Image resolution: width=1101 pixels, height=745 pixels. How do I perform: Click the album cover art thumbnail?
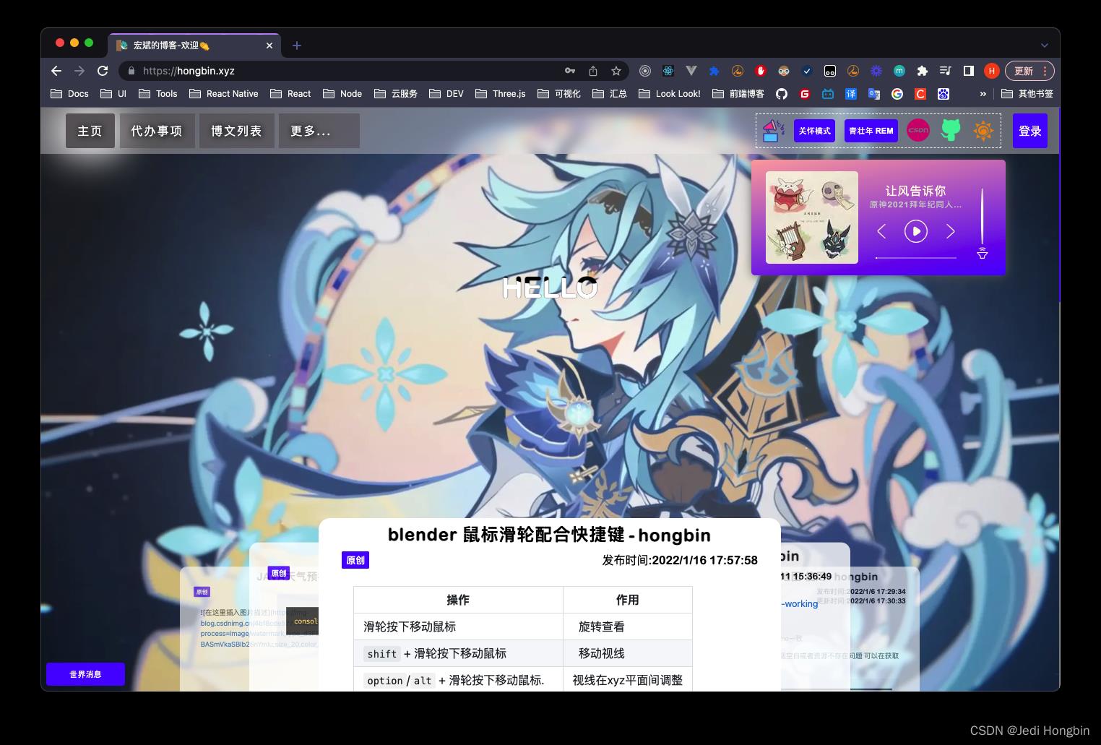click(x=812, y=218)
